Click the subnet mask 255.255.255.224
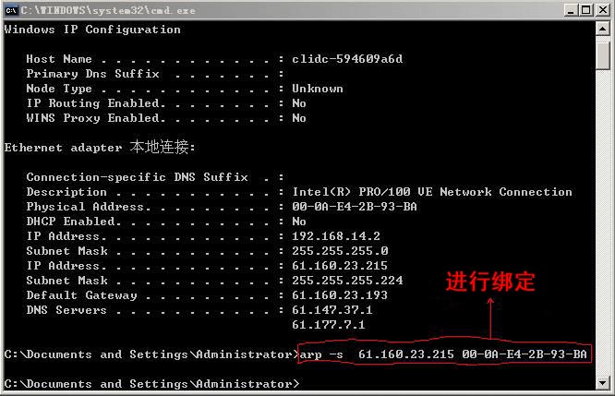The width and height of the screenshot is (615, 396). [347, 281]
